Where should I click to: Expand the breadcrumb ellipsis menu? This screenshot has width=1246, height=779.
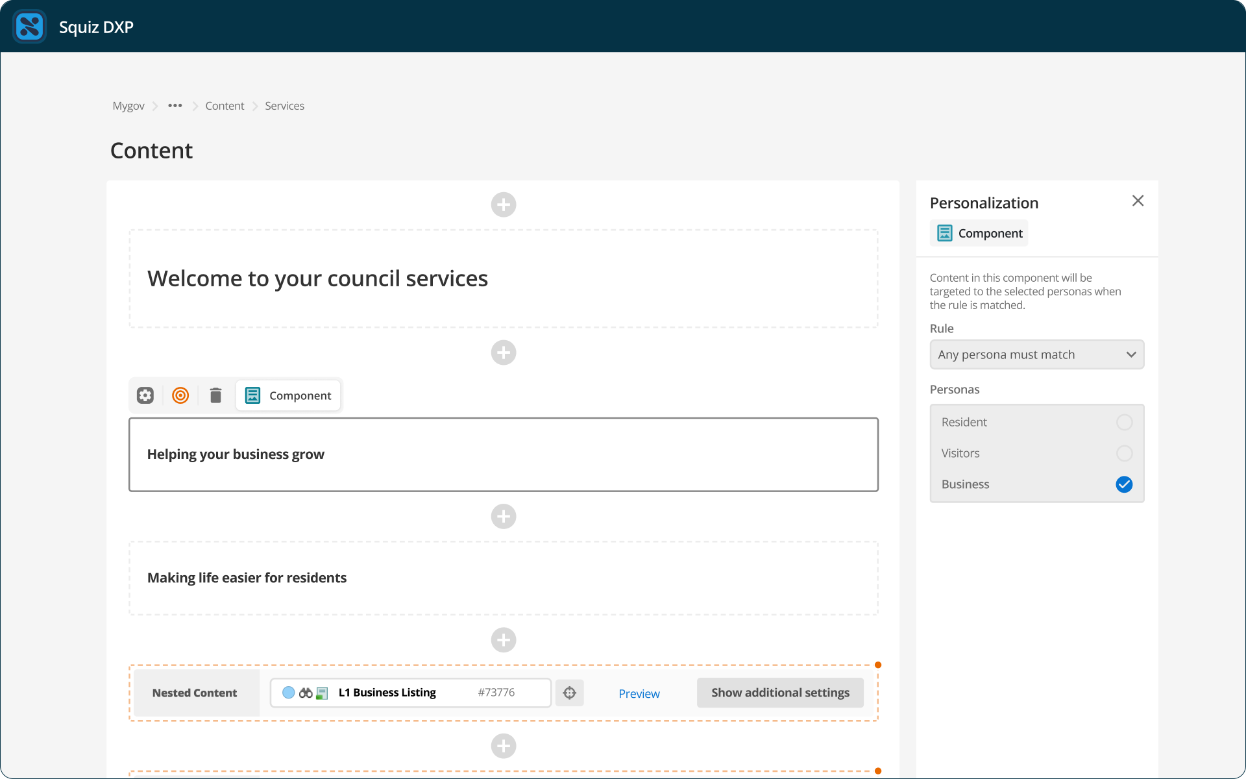point(175,106)
